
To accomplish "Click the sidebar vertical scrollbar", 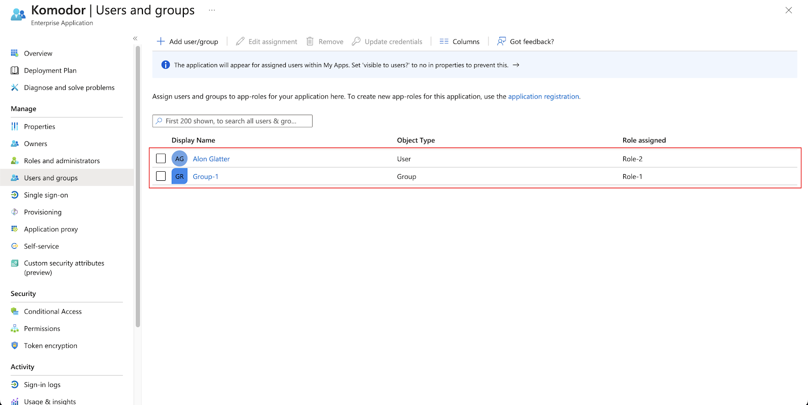I will pos(137,187).
